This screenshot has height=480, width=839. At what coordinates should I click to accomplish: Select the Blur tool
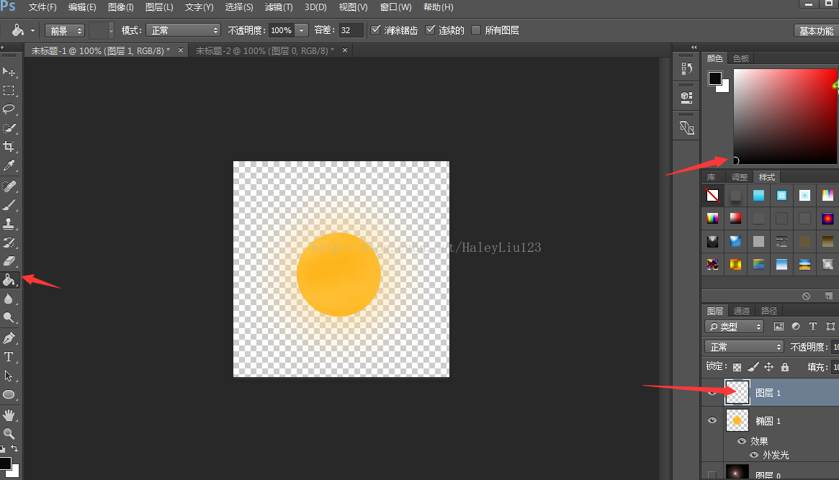[9, 298]
